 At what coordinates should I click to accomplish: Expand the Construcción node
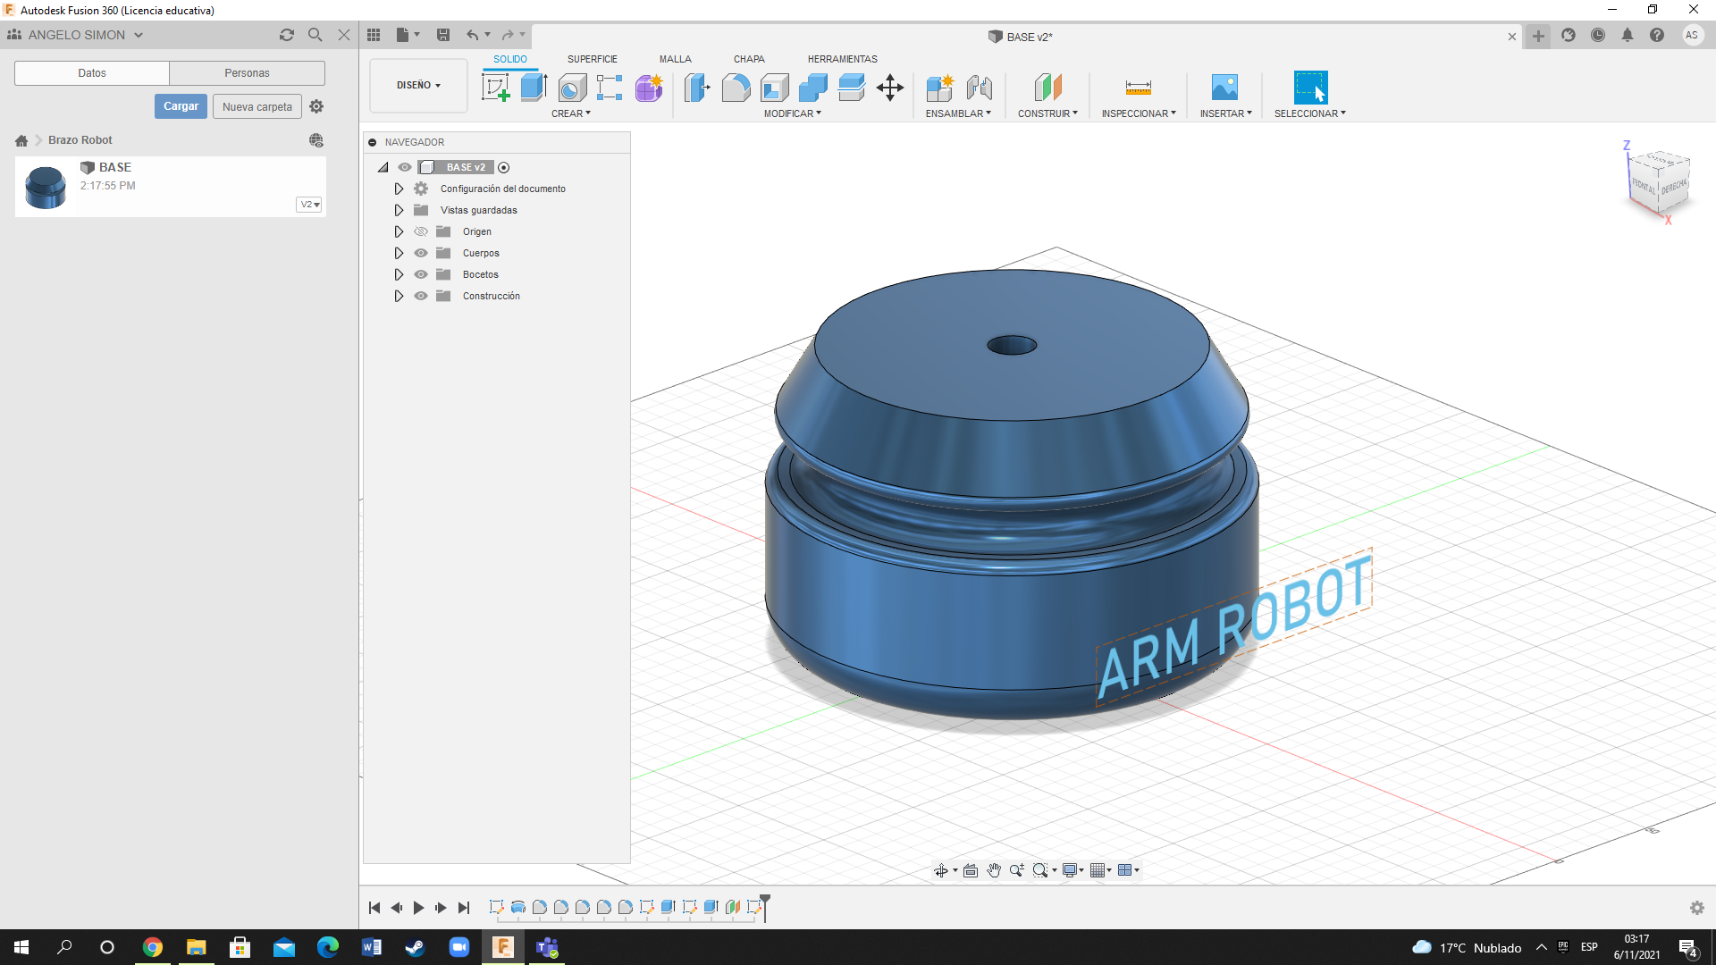coord(399,296)
